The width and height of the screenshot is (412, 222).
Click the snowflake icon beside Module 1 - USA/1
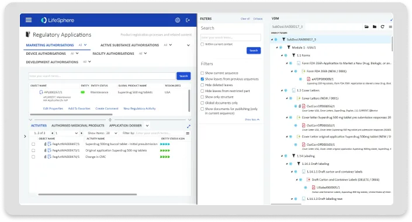coord(281,47)
